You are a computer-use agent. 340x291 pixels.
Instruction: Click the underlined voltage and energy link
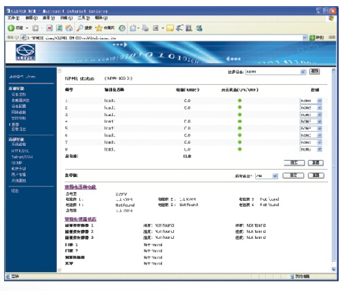tap(80, 187)
